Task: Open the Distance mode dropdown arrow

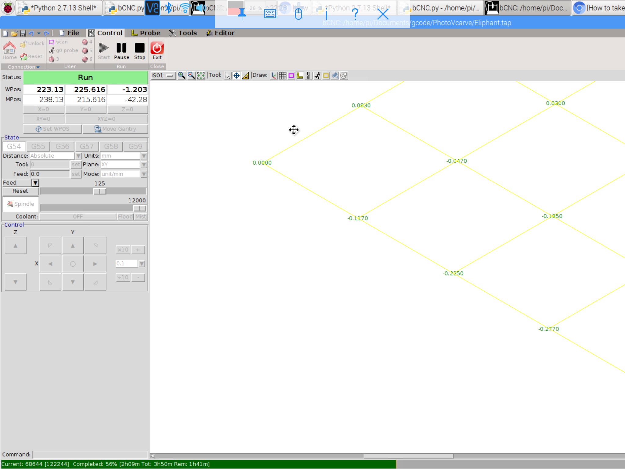Action: pos(78,156)
